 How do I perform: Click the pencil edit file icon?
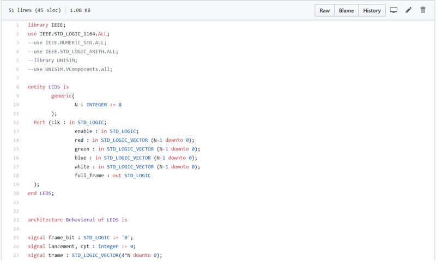click(x=408, y=10)
